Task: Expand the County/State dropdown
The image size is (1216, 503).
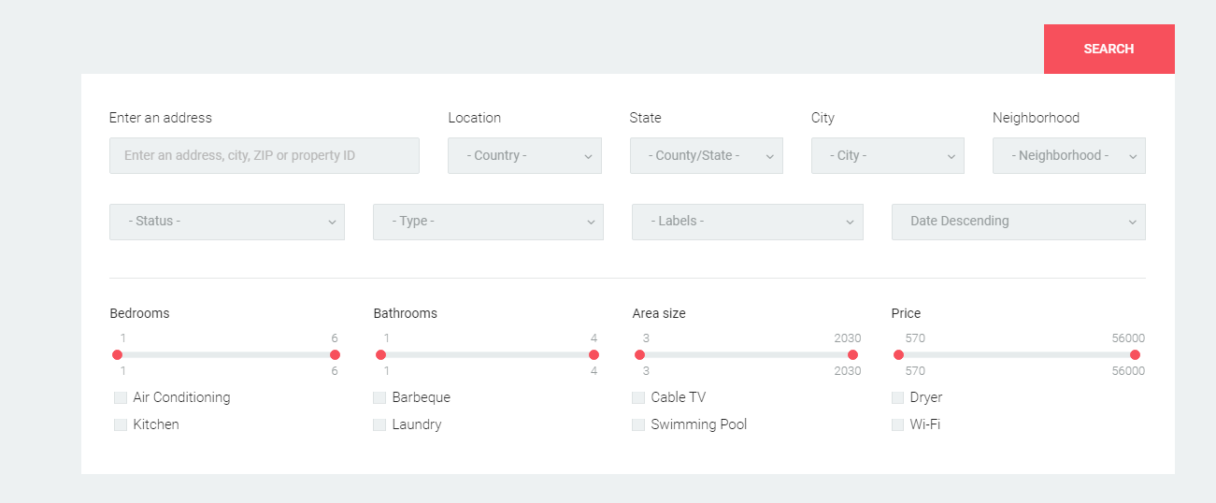Action: 706,155
